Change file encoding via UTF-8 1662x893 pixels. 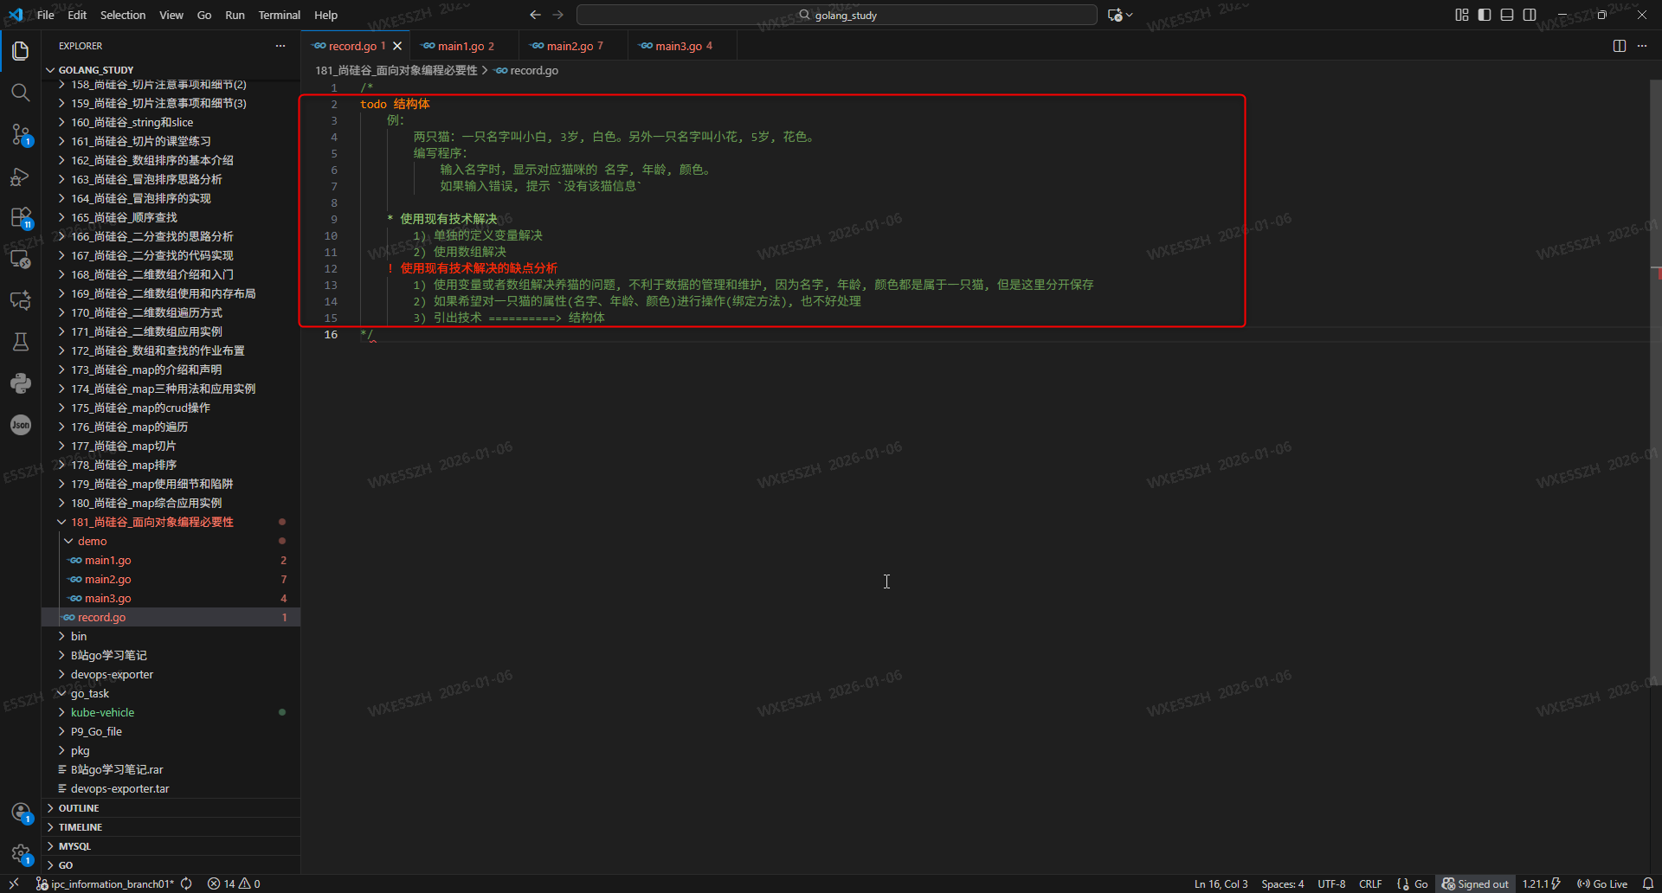click(x=1331, y=883)
